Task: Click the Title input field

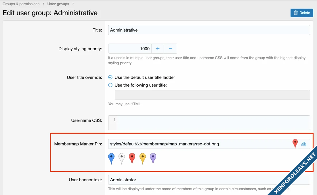Action: tap(209, 30)
